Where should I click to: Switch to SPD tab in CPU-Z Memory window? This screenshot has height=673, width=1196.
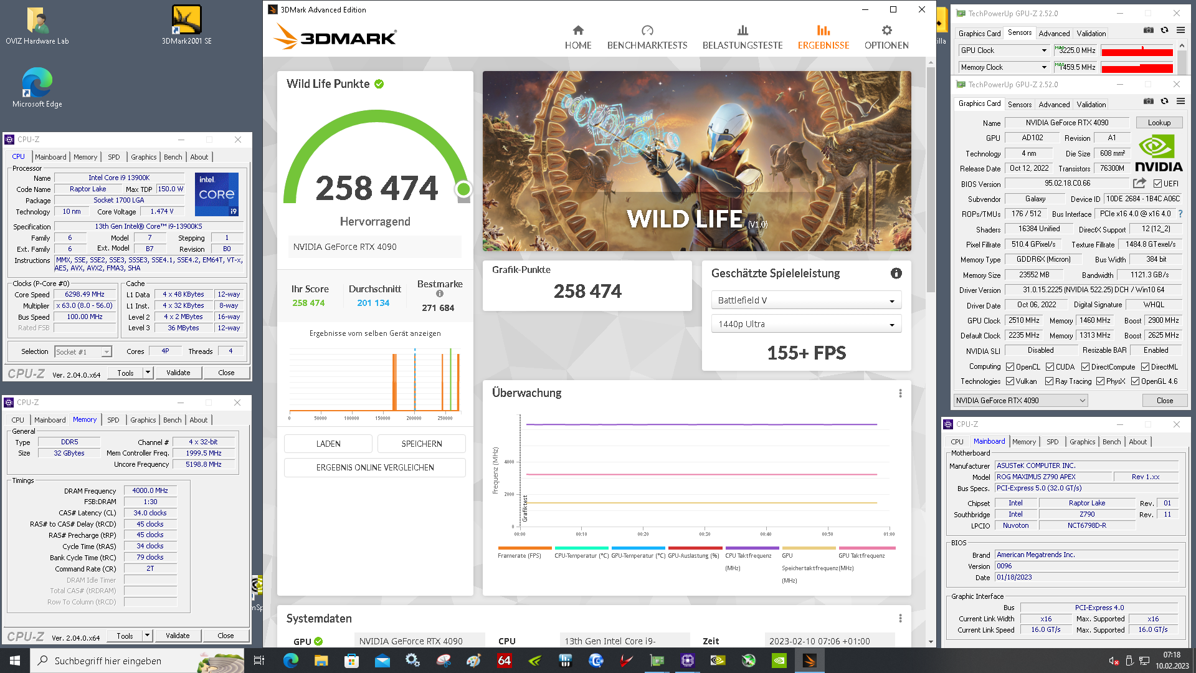[113, 420]
